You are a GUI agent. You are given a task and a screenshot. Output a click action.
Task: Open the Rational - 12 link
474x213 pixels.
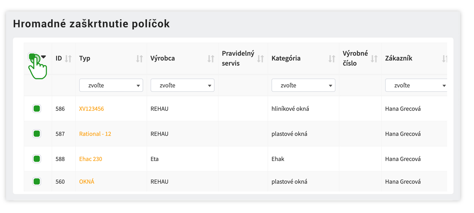[x=95, y=134]
